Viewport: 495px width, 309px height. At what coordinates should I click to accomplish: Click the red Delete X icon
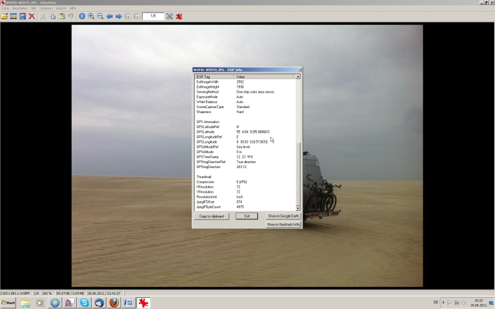(32, 16)
